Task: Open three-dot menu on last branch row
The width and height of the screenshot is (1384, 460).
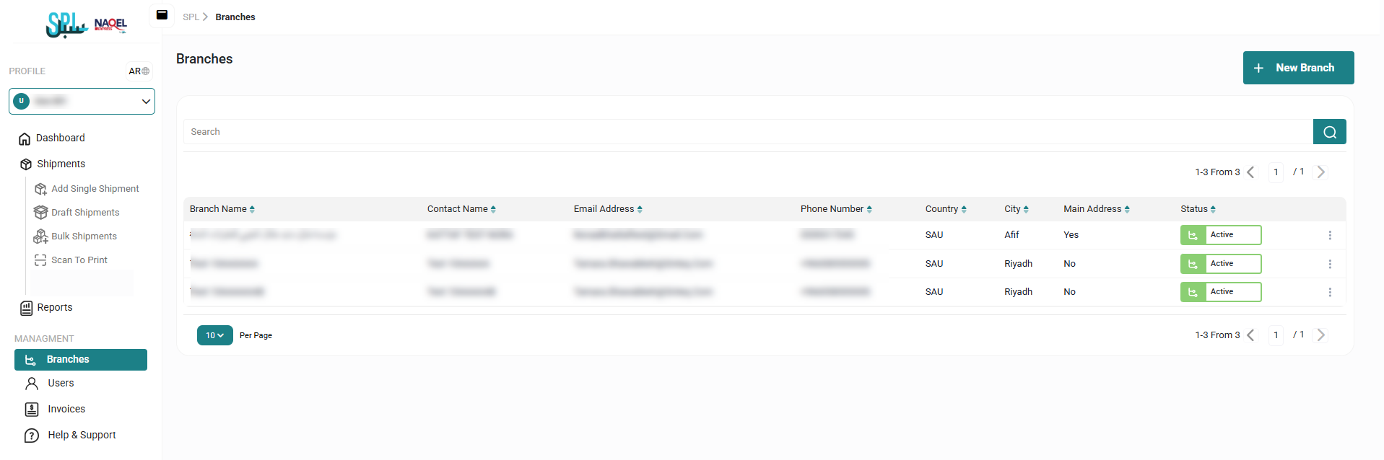Action: point(1329,292)
